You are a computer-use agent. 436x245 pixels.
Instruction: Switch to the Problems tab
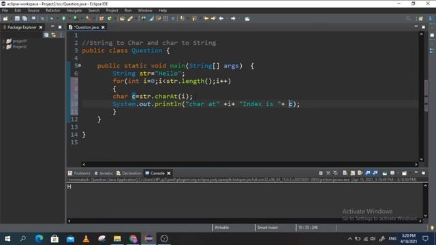79,173
